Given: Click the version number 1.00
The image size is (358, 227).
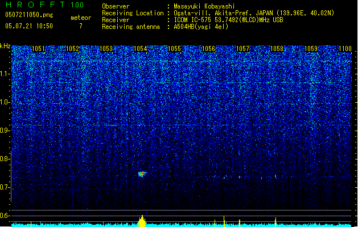Looking at the screenshot, I should pyautogui.click(x=77, y=5).
